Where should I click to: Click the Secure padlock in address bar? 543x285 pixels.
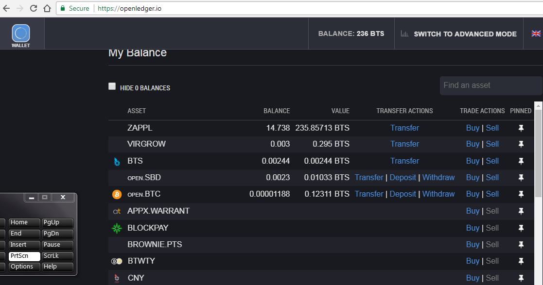[63, 8]
